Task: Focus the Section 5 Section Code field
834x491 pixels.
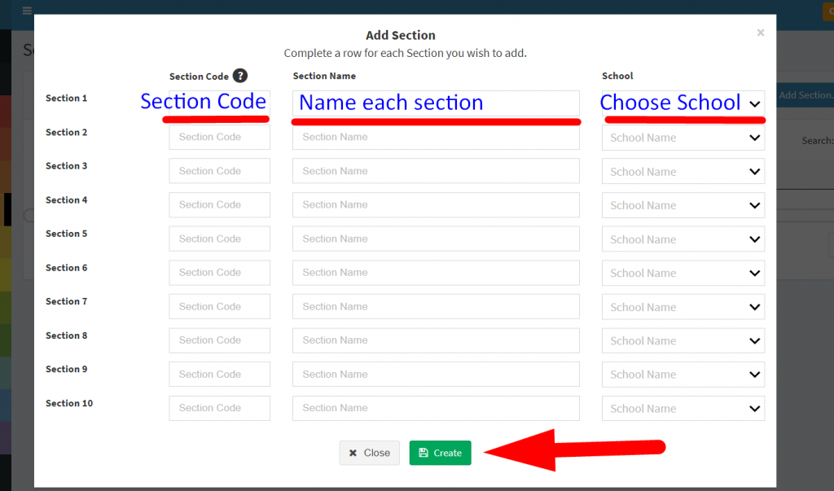Action: point(219,239)
